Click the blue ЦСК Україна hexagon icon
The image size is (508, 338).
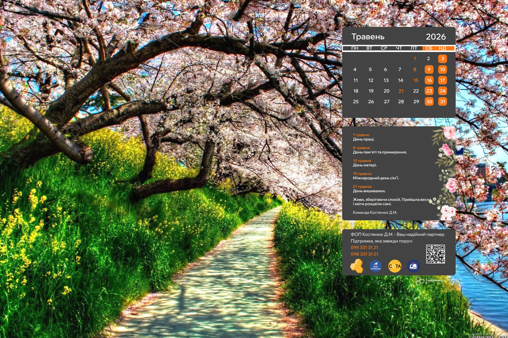click(376, 266)
